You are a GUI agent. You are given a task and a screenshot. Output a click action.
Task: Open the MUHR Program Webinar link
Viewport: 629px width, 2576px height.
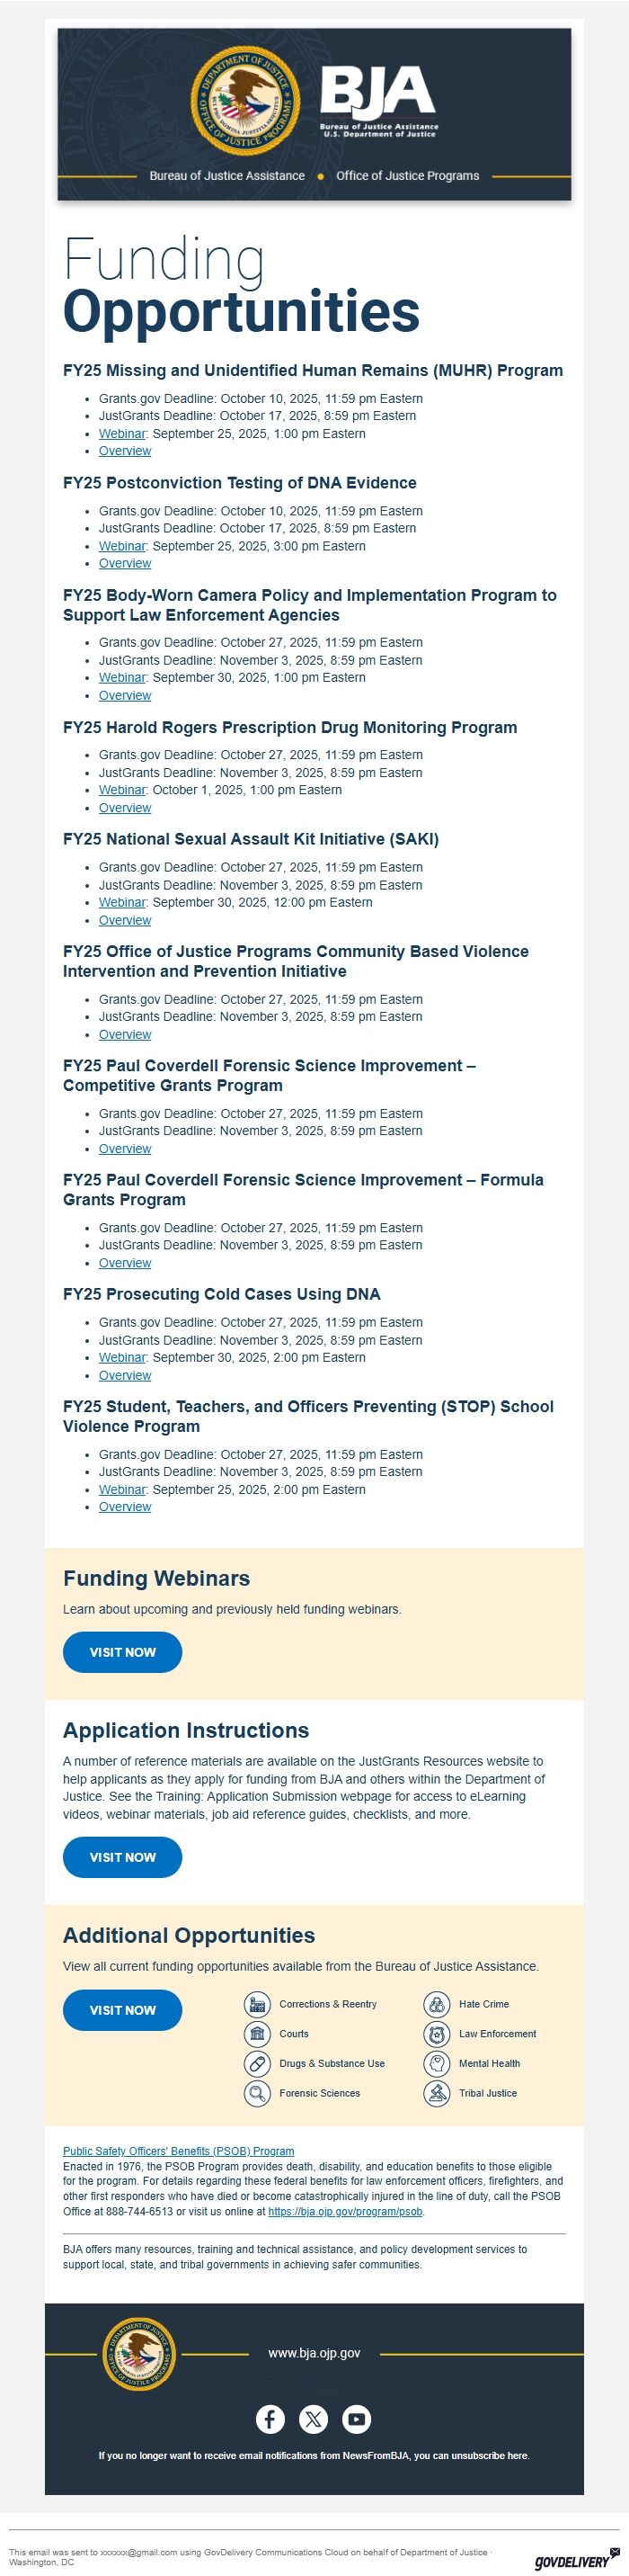pos(122,433)
